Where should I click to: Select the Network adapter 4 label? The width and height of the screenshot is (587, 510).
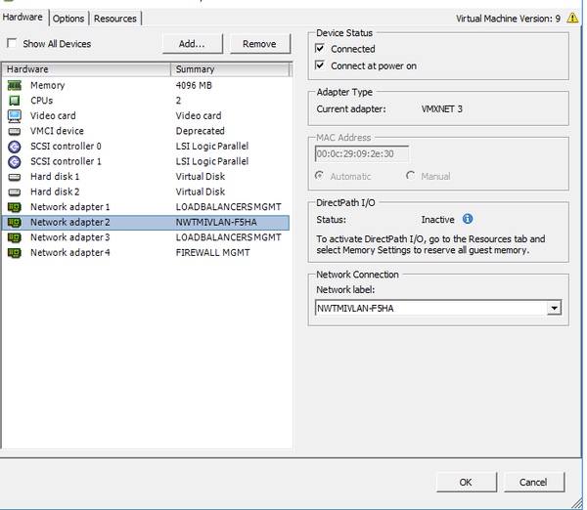[70, 253]
